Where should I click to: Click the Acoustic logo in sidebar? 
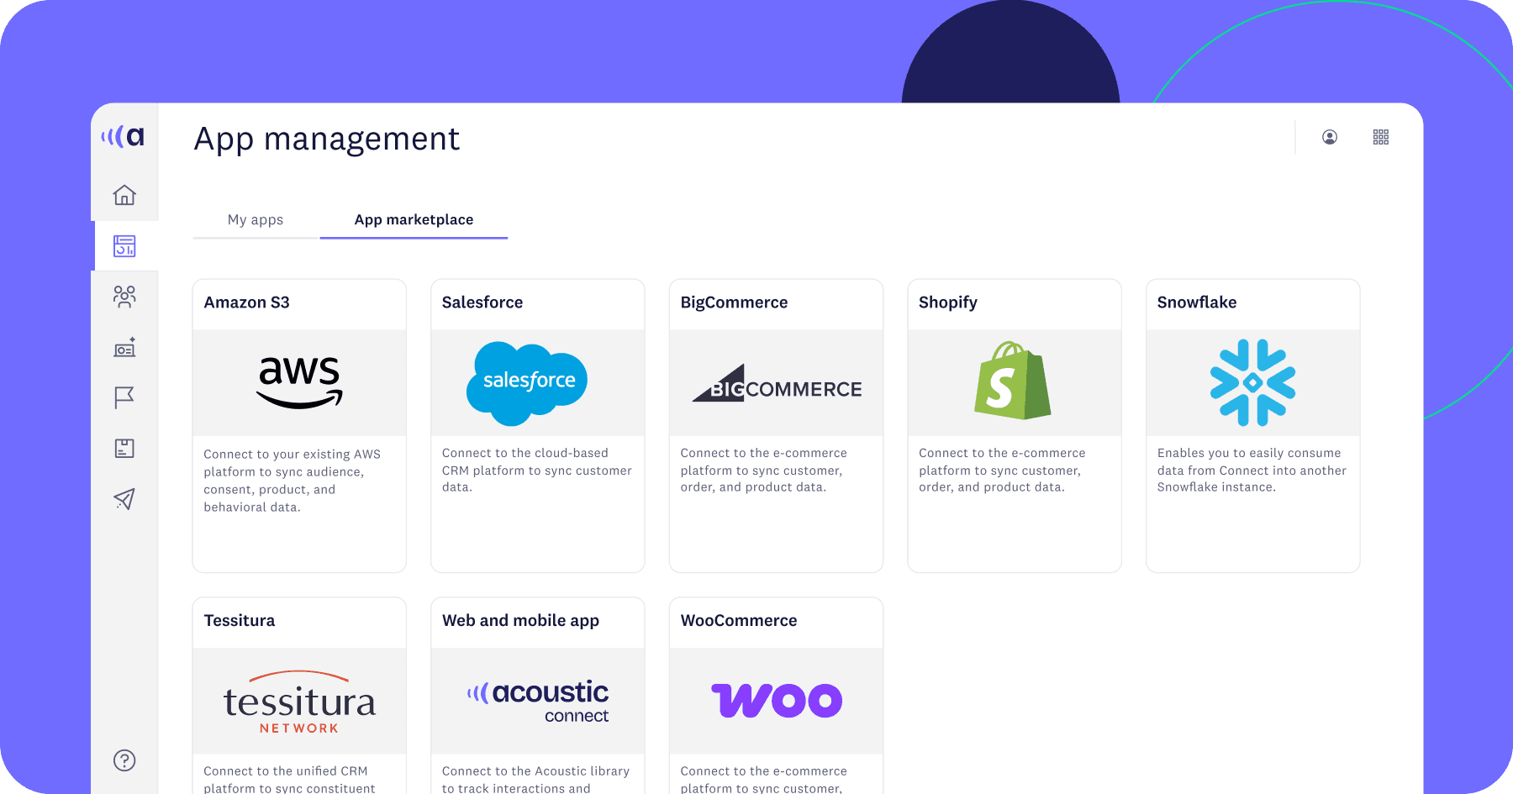pyautogui.click(x=124, y=136)
